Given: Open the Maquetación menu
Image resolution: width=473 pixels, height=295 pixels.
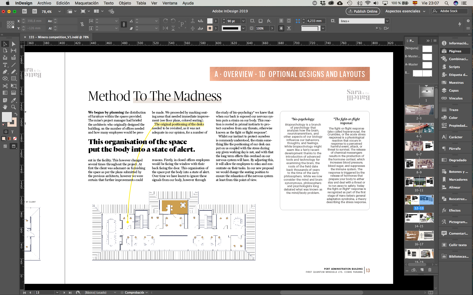Looking at the screenshot, I should [86, 3].
